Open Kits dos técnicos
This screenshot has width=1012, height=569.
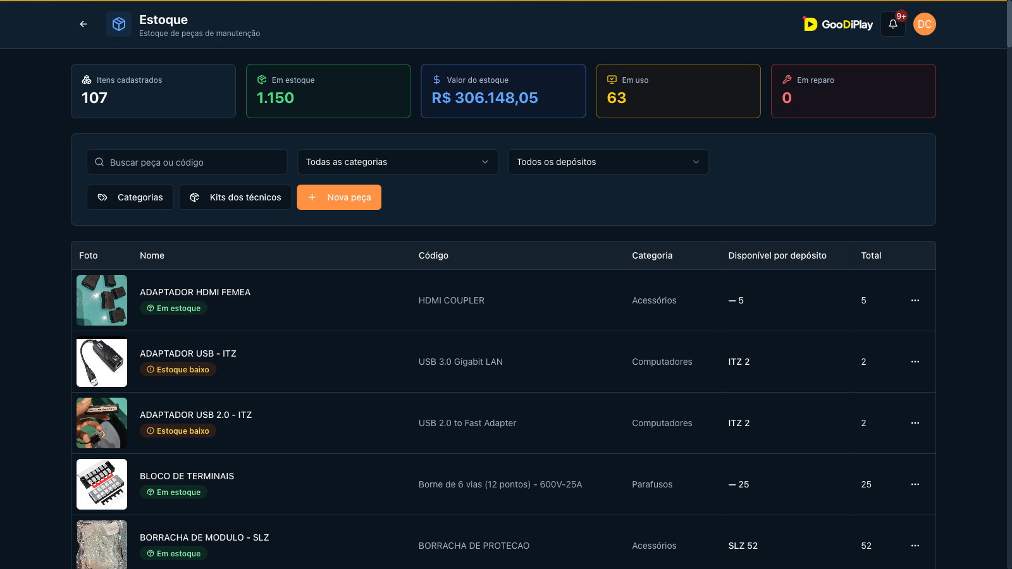point(235,197)
